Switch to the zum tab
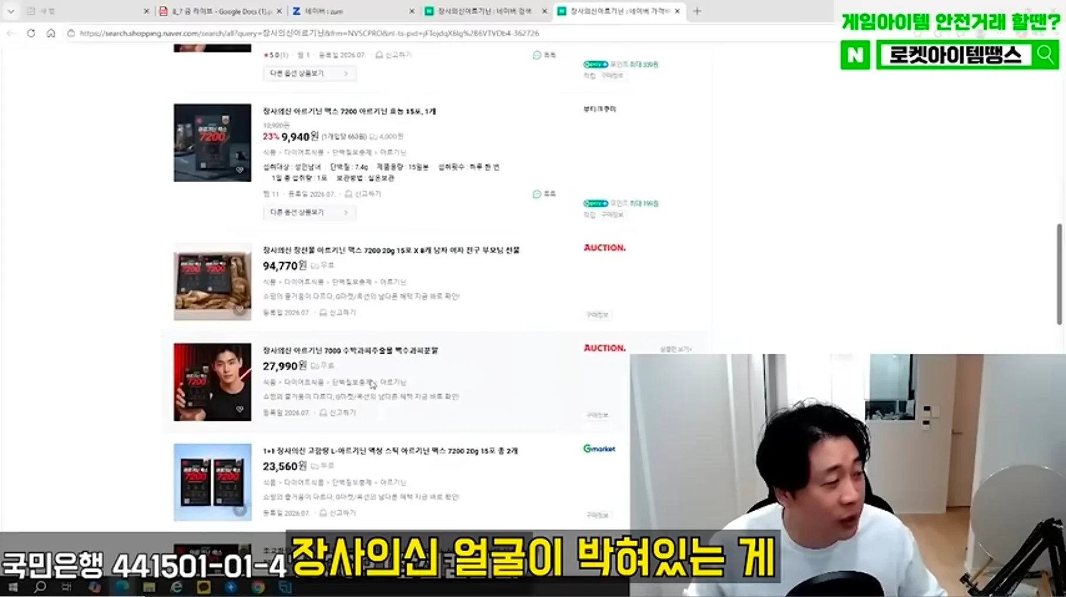Image resolution: width=1066 pixels, height=597 pixels. point(353,11)
